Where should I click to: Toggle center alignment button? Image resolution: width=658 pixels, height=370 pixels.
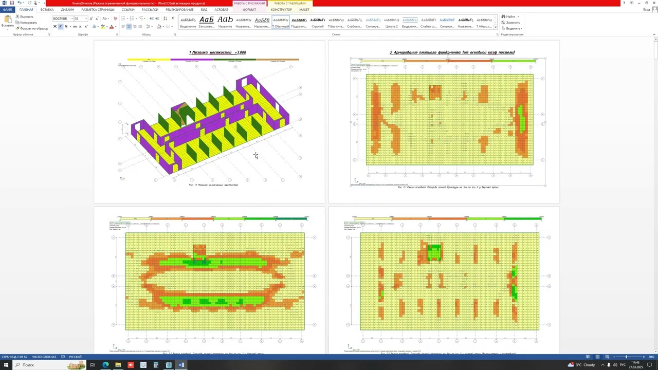[x=129, y=27]
